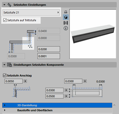The width and height of the screenshot is (119, 114).
Task: Collapse Einstellungen Setzstufen-Komponente section
Action: (4, 65)
